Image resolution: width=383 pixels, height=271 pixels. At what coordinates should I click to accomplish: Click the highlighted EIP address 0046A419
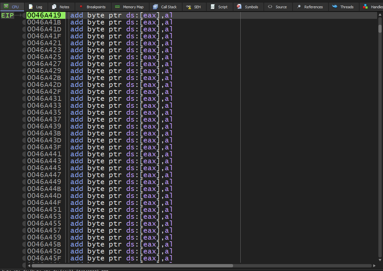(44, 15)
